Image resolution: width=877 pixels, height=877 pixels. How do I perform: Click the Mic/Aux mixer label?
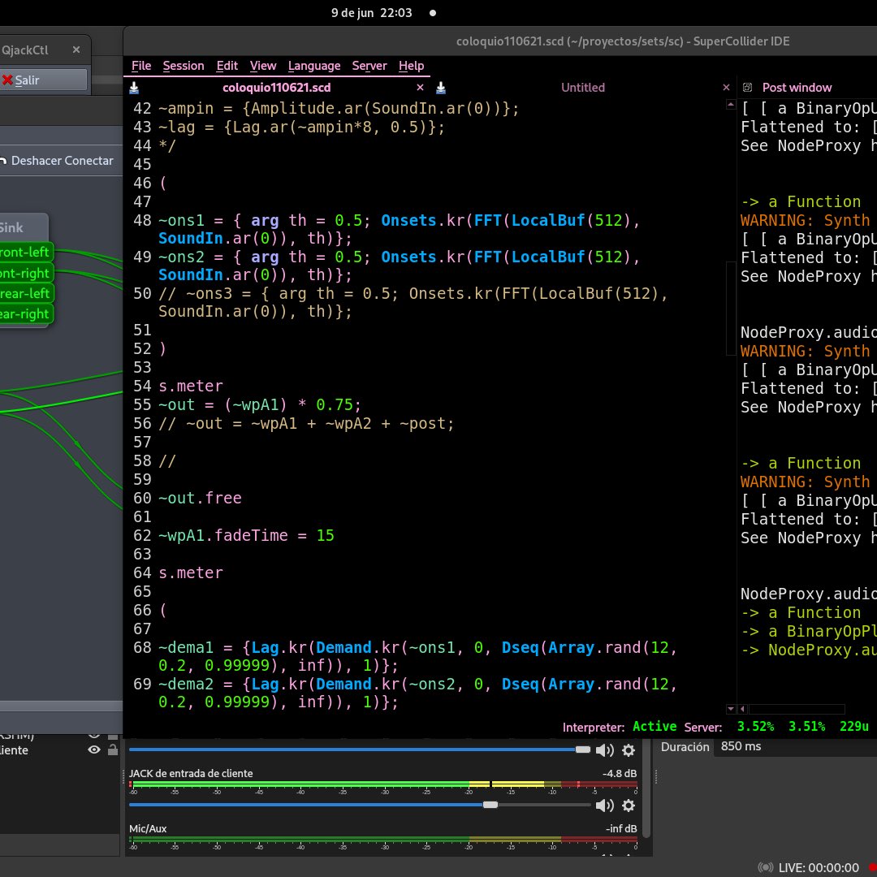[x=148, y=829]
